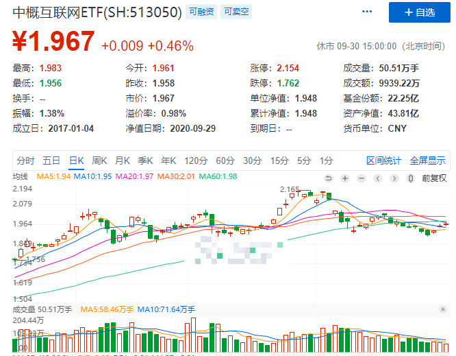
Task: Zoom in chart with plus icon
Action: coord(345,178)
